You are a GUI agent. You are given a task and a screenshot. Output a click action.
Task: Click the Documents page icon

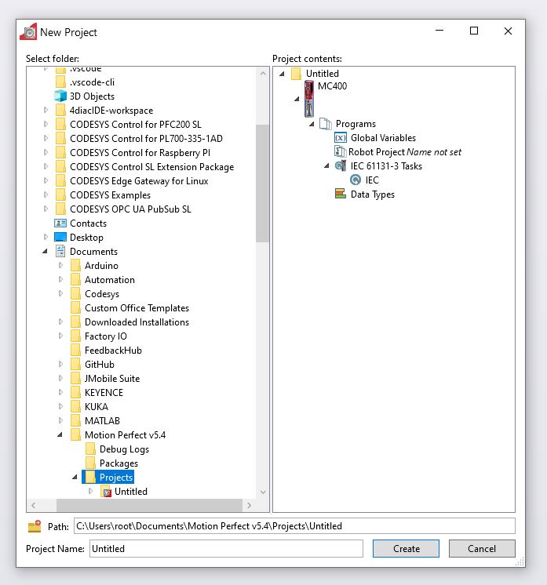60,252
